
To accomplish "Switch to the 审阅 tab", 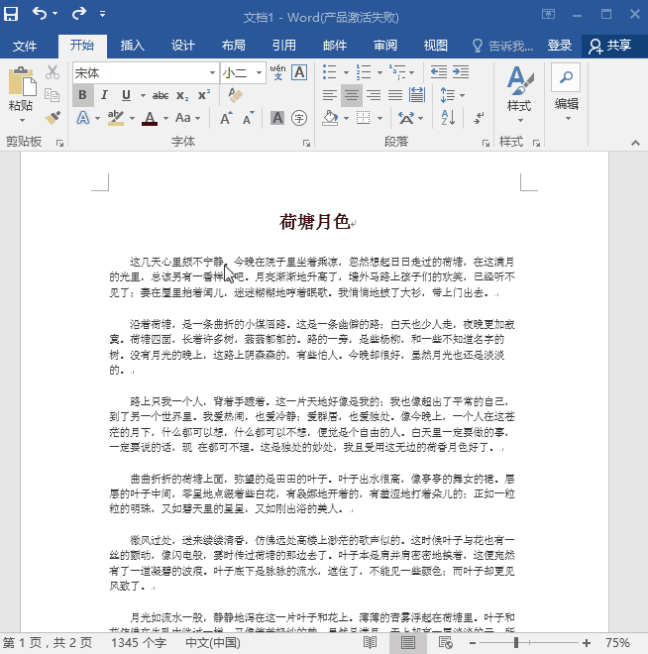I will [385, 45].
